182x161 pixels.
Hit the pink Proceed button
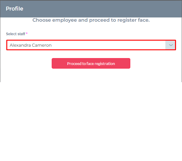click(x=91, y=63)
